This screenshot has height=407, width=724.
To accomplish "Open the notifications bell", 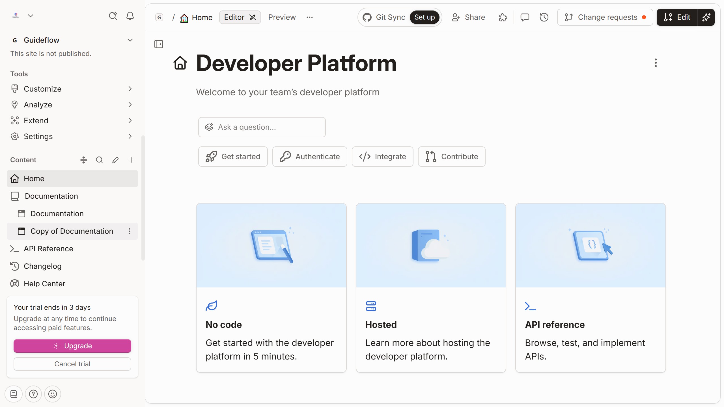I will click(130, 16).
